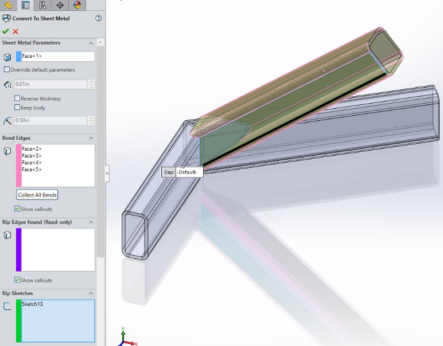The height and width of the screenshot is (346, 443).
Task: Click the transparent lower-left tube end face
Action: pos(135,235)
